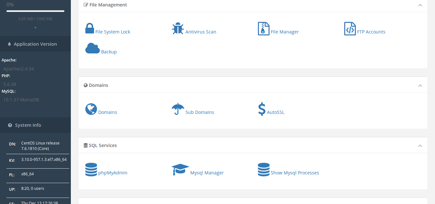Click the Show Mysql Processes database icon
The height and width of the screenshot is (204, 435).
click(x=263, y=170)
